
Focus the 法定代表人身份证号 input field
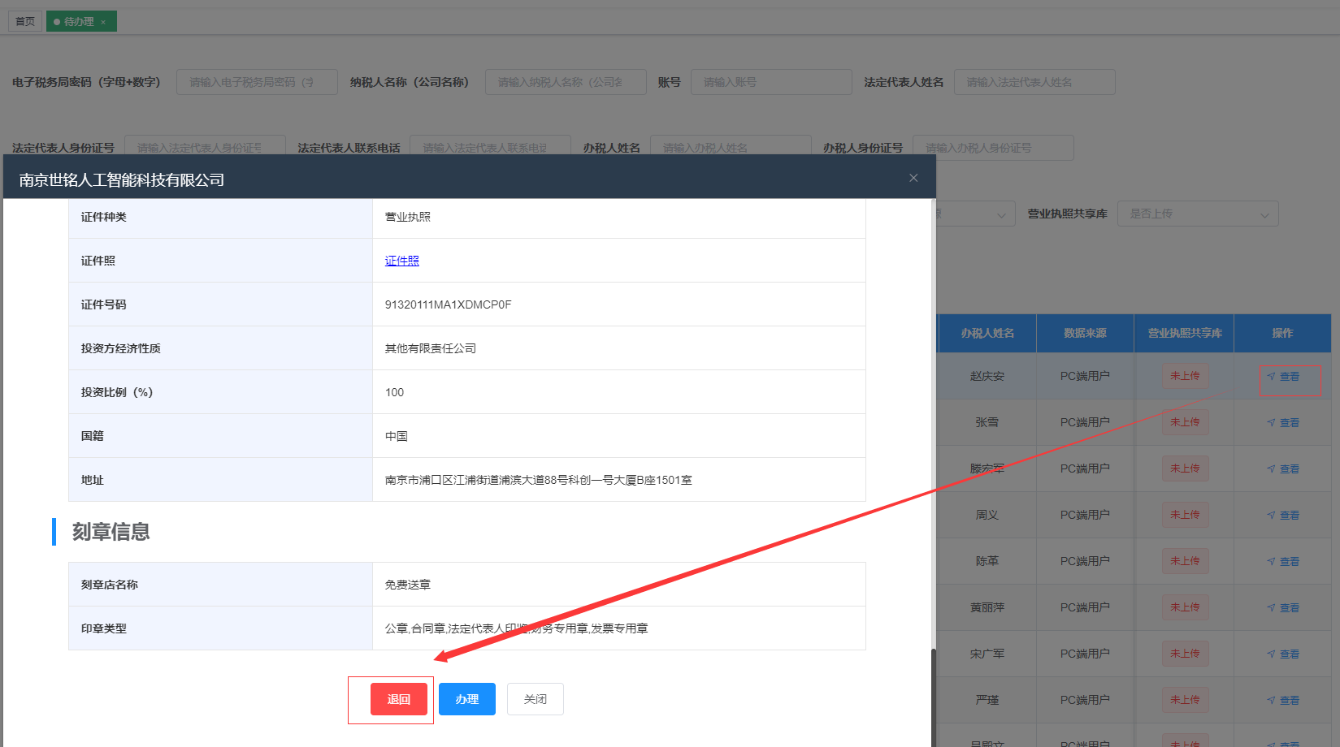click(x=205, y=146)
